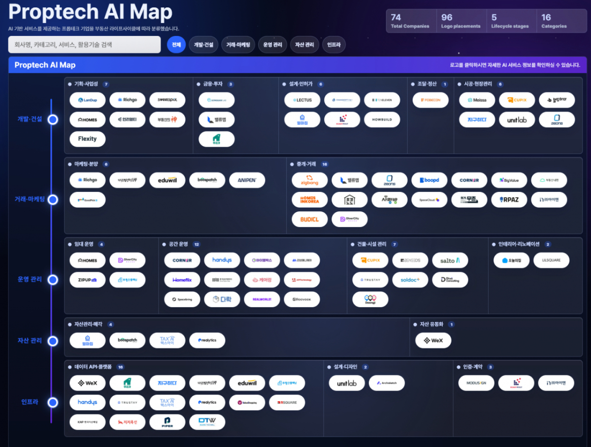Click WeX logo under 자산 유동화
Image resolution: width=591 pixels, height=447 pixels.
(x=433, y=341)
